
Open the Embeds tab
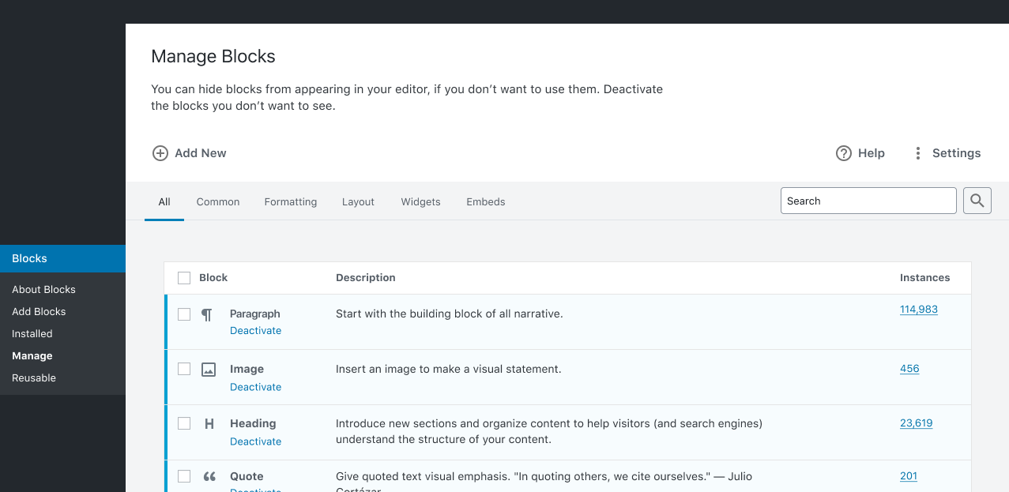pos(485,201)
